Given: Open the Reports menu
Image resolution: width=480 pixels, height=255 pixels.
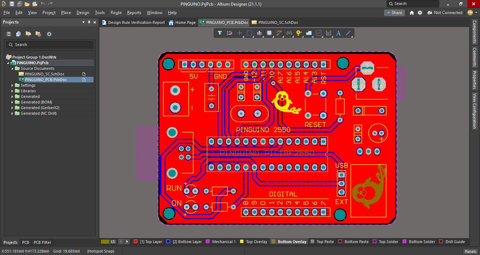Looking at the screenshot, I should point(134,13).
